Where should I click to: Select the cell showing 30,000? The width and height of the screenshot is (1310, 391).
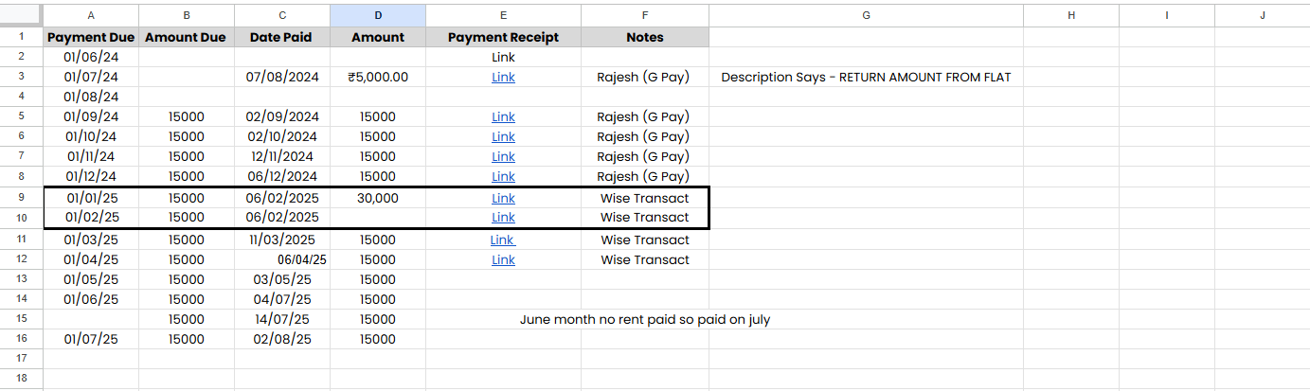pyautogui.click(x=378, y=198)
